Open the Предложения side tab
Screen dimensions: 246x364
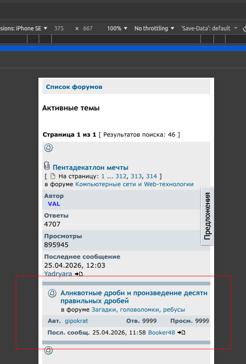click(x=207, y=216)
